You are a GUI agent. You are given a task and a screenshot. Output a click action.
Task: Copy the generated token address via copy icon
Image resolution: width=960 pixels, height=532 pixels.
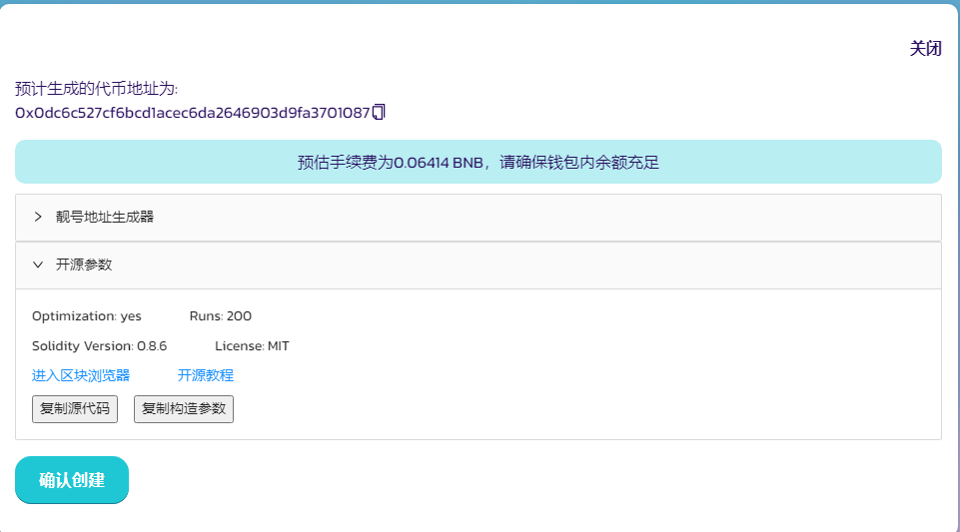[379, 113]
